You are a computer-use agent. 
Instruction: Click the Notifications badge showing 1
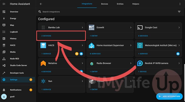(x=31, y=90)
